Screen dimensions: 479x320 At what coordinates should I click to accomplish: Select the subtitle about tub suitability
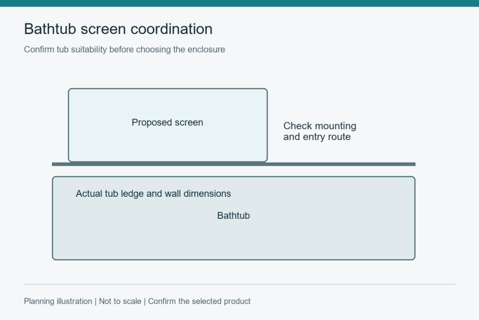[124, 50]
